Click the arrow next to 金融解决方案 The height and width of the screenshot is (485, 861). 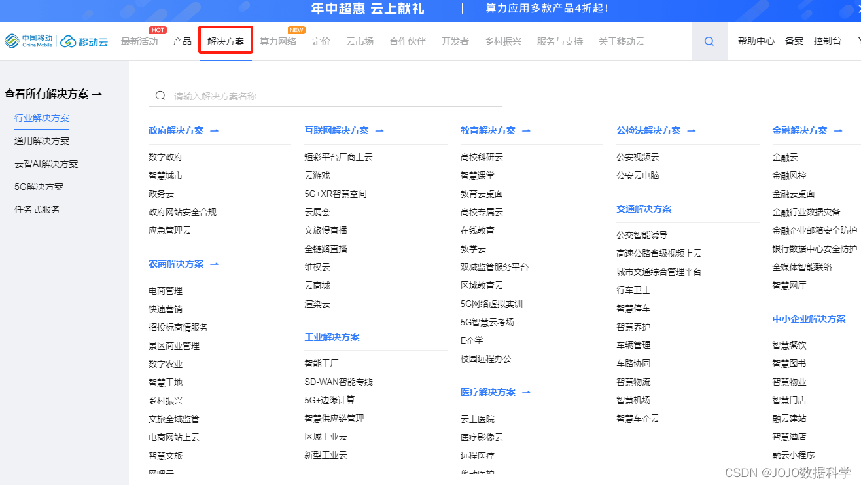tap(837, 131)
